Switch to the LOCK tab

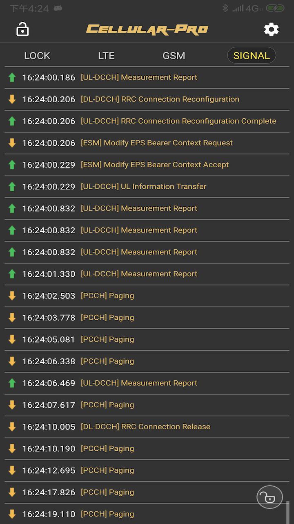[x=37, y=56]
